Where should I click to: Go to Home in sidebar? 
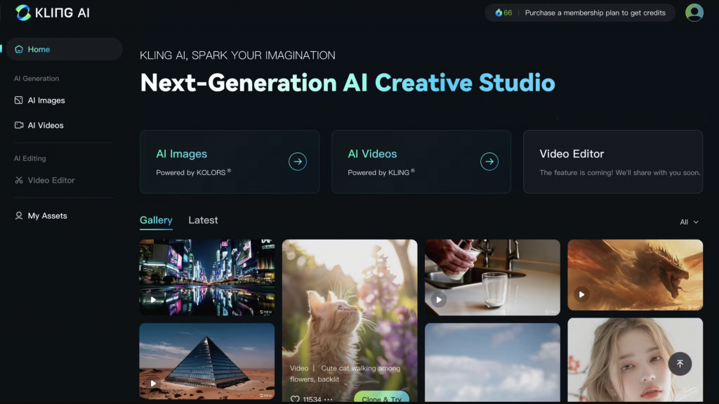pyautogui.click(x=64, y=49)
